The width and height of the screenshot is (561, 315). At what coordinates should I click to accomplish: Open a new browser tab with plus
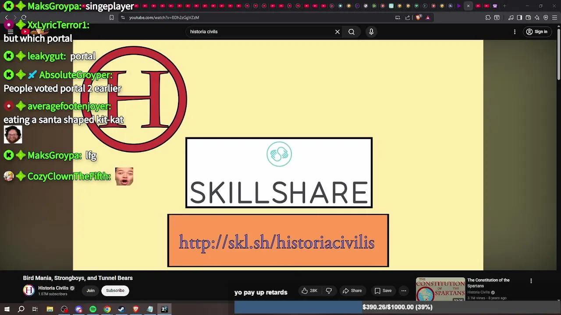504,6
